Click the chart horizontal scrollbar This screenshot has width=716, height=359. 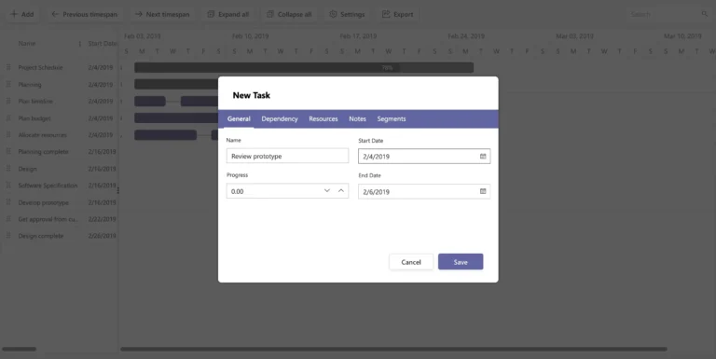coord(393,349)
